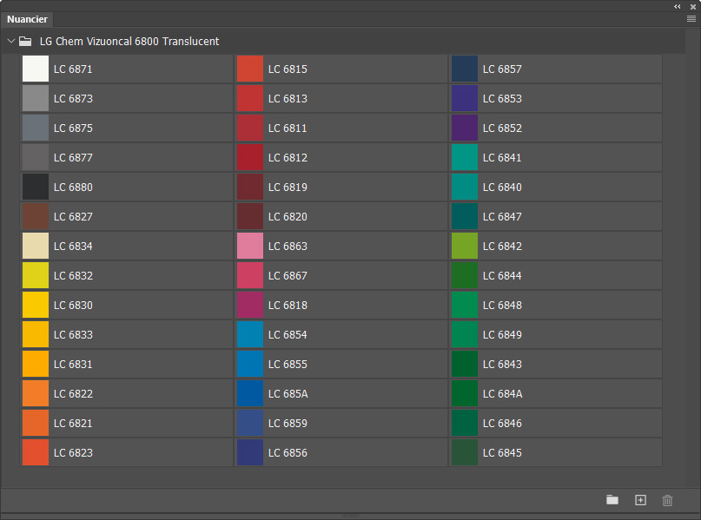The image size is (701, 520).
Task: Close the Nuancier panel
Action: click(x=693, y=7)
